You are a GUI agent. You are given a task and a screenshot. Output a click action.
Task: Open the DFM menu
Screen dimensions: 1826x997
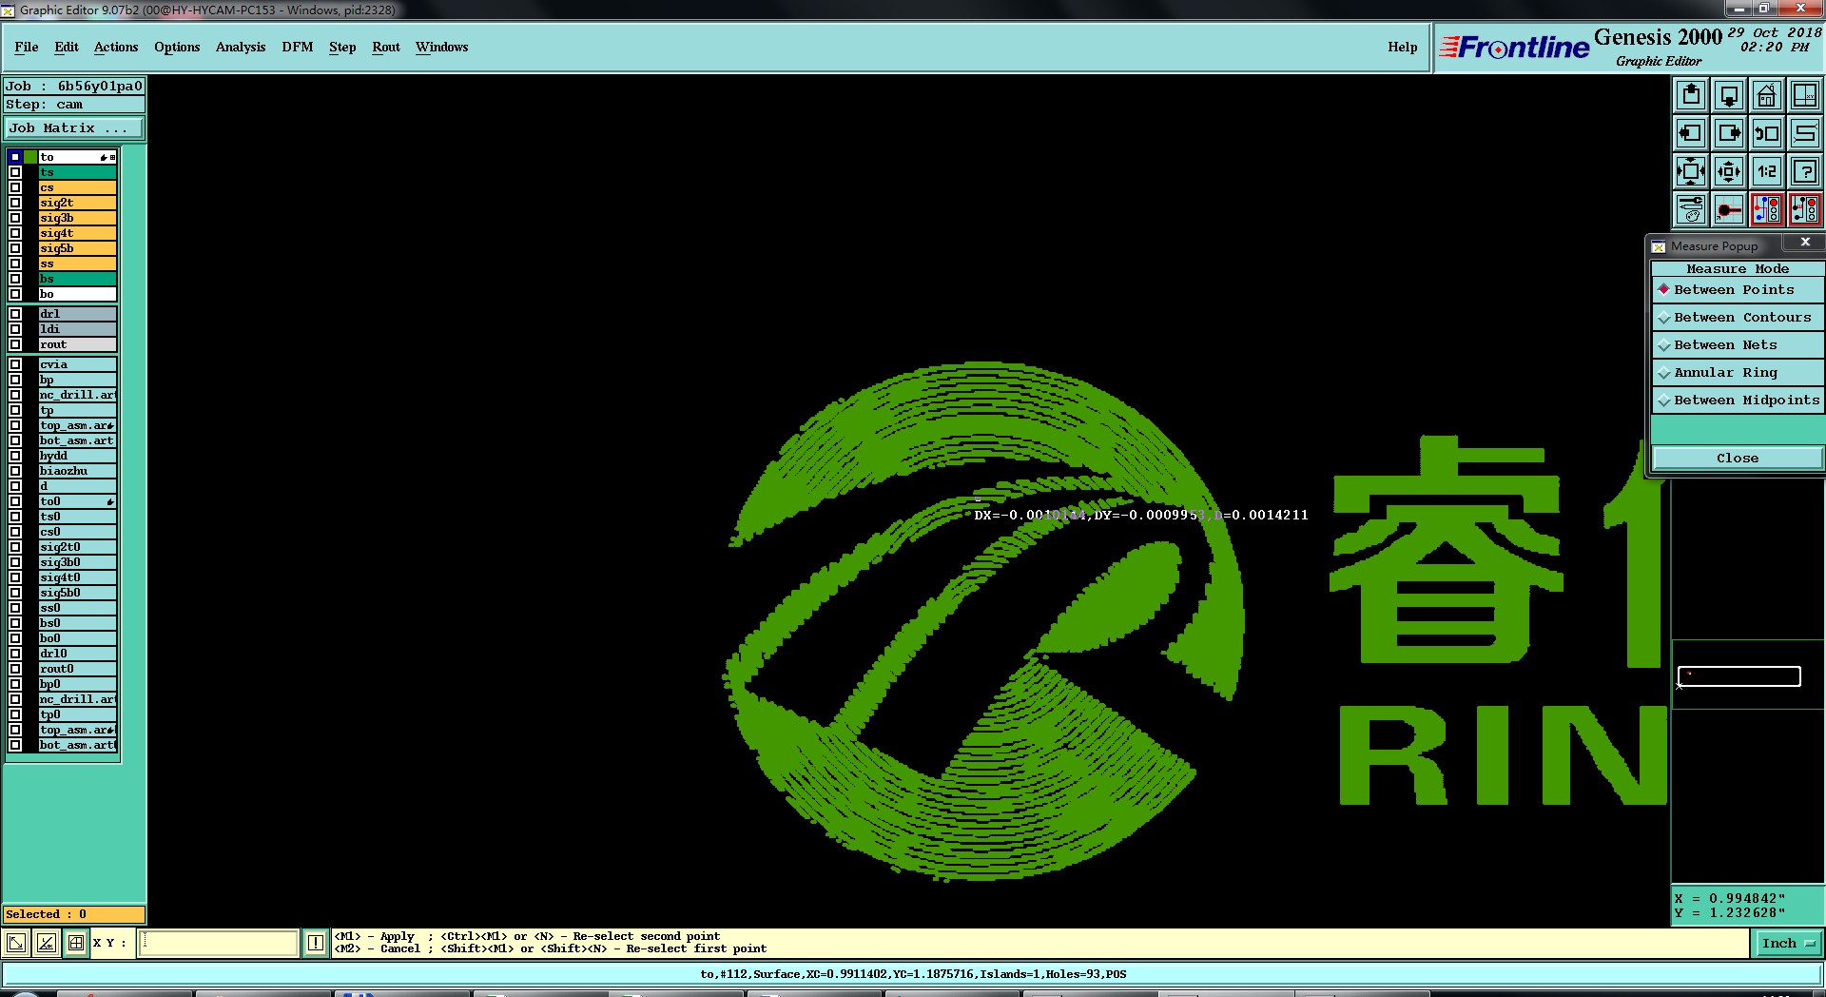click(298, 47)
